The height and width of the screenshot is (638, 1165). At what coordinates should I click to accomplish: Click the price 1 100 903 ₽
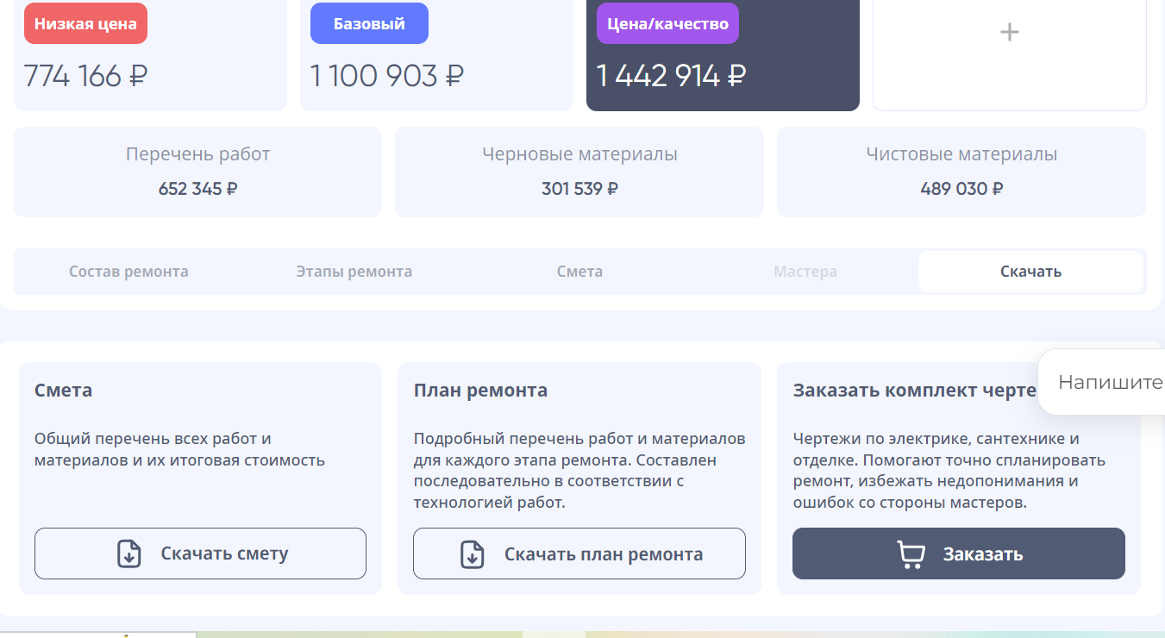pos(387,76)
